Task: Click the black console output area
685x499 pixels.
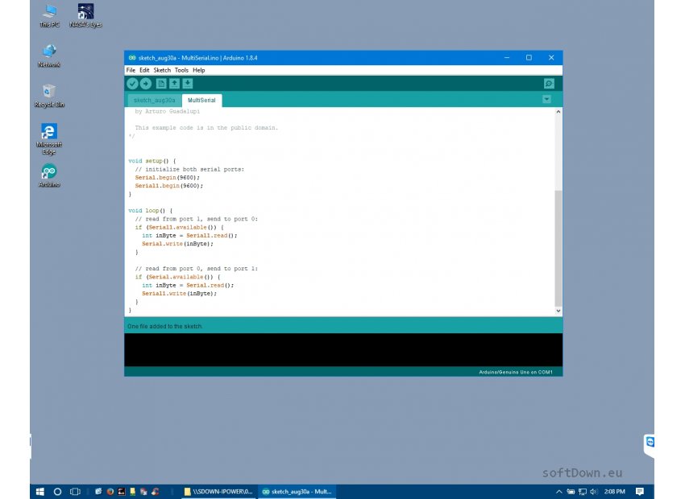Action: click(343, 350)
